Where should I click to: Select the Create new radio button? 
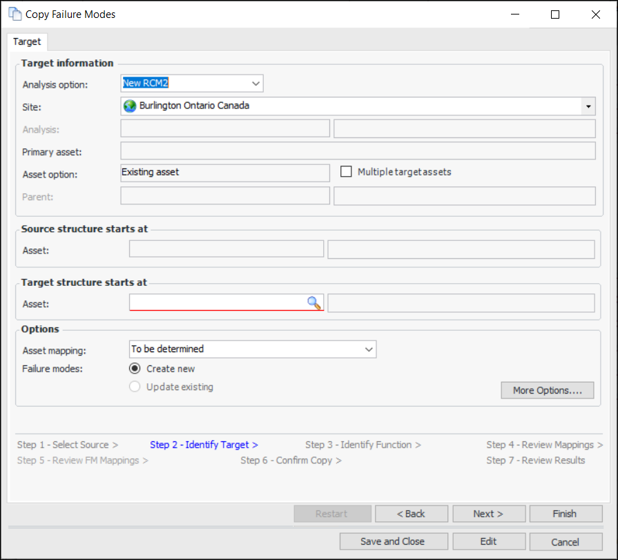click(x=135, y=369)
